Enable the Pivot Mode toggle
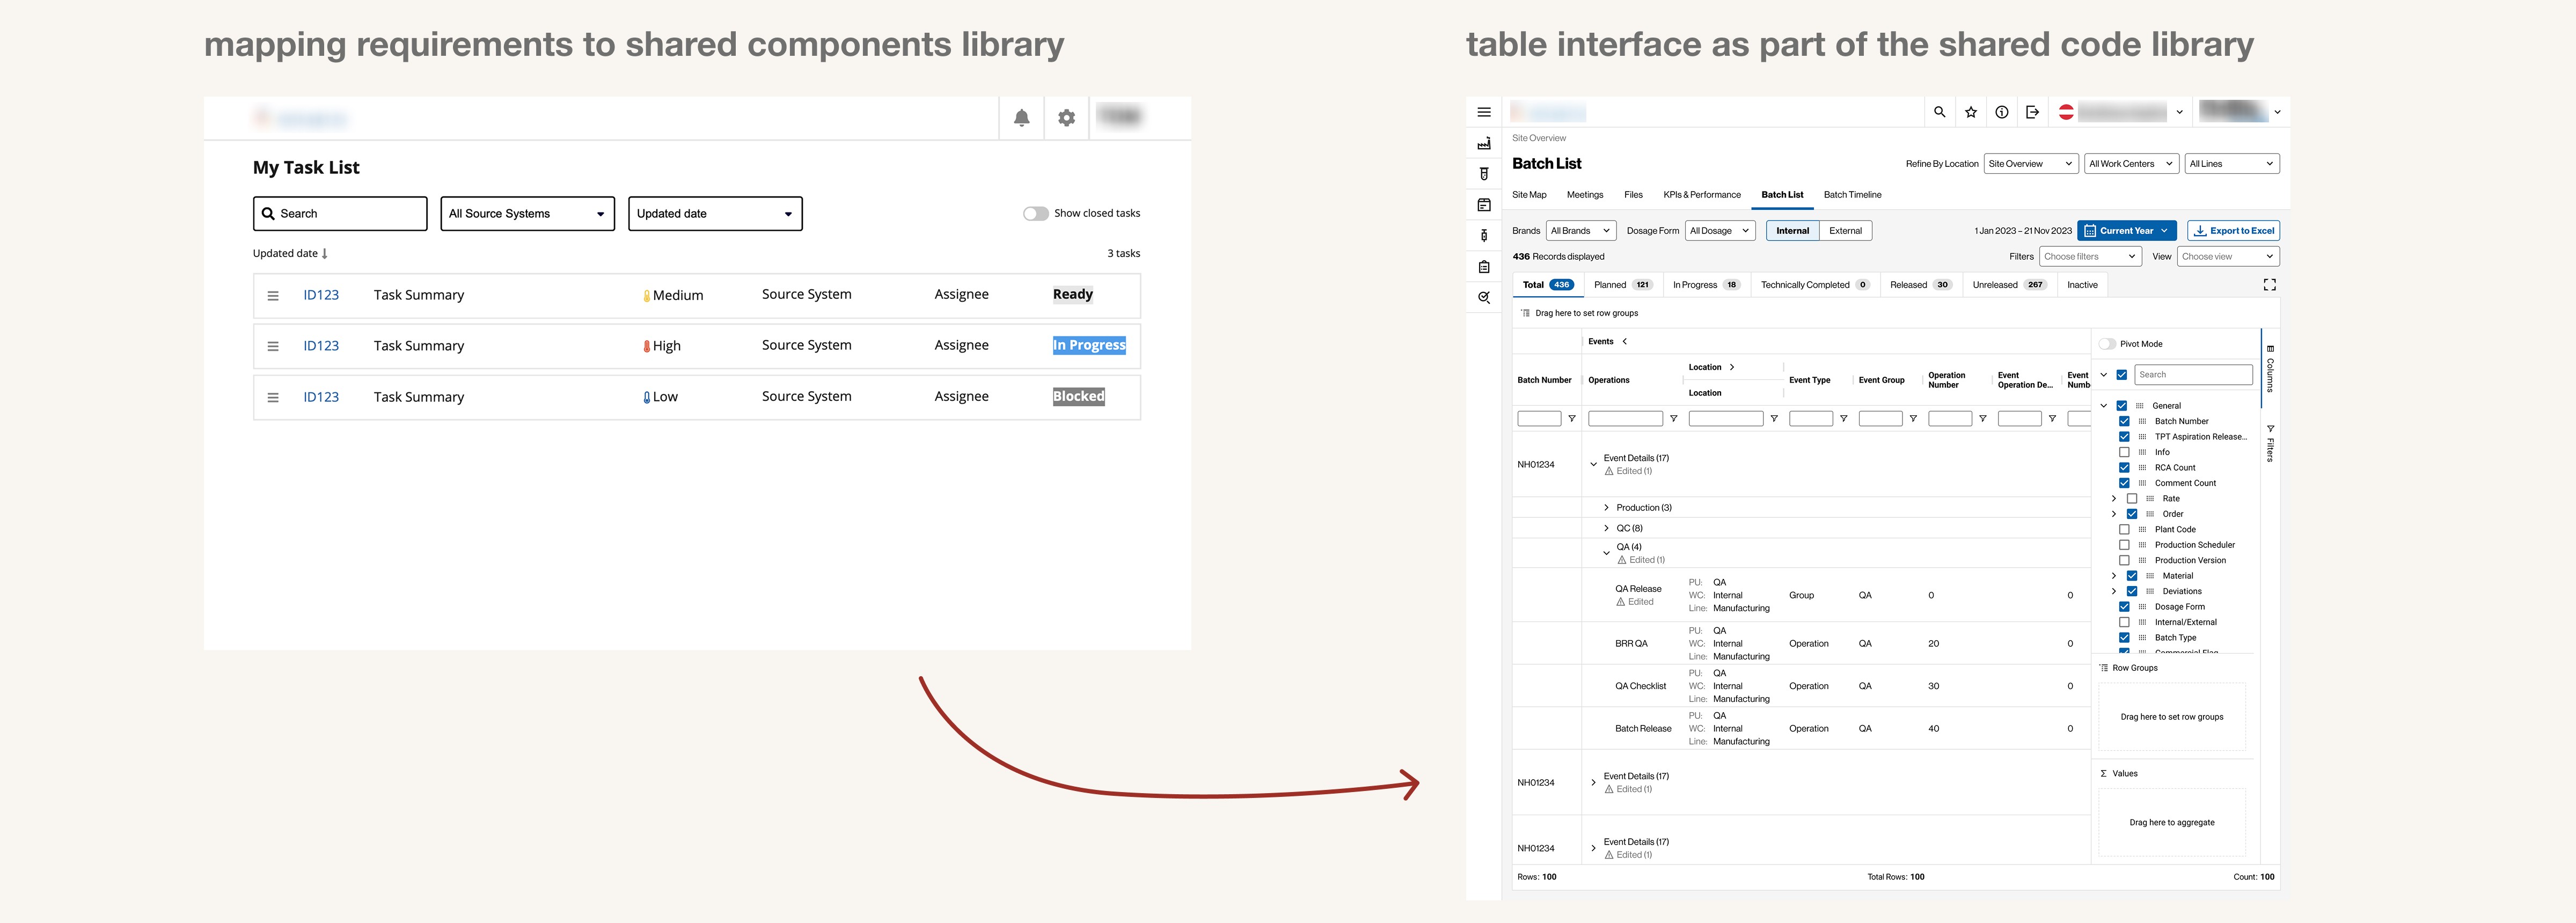 pos(2107,344)
